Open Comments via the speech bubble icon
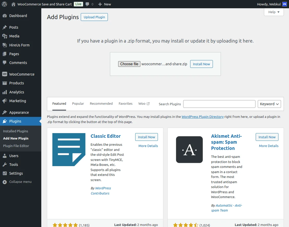 click(x=5, y=62)
